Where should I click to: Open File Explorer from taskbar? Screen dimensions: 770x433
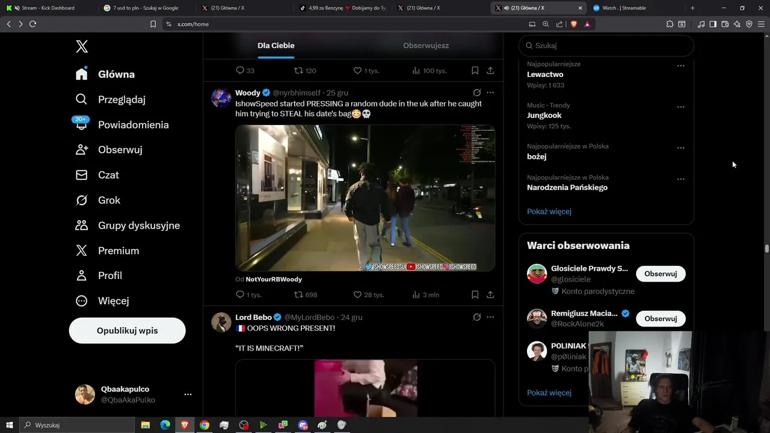click(146, 425)
